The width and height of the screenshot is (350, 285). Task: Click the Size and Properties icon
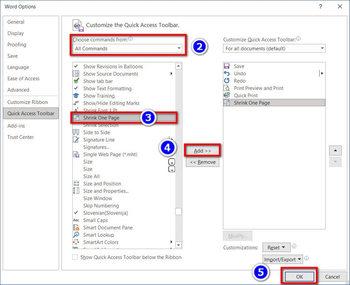76,191
